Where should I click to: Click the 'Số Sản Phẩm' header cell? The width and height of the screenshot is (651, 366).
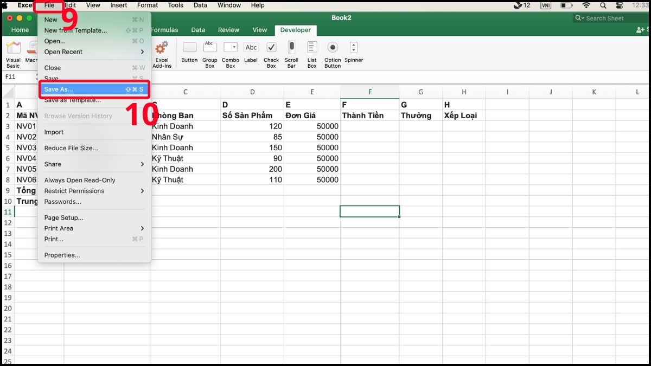pos(252,115)
